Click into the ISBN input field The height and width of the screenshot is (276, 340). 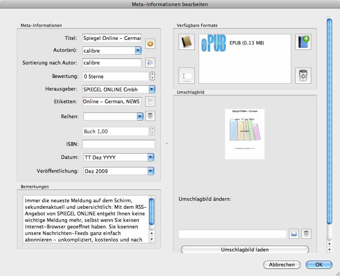point(119,144)
